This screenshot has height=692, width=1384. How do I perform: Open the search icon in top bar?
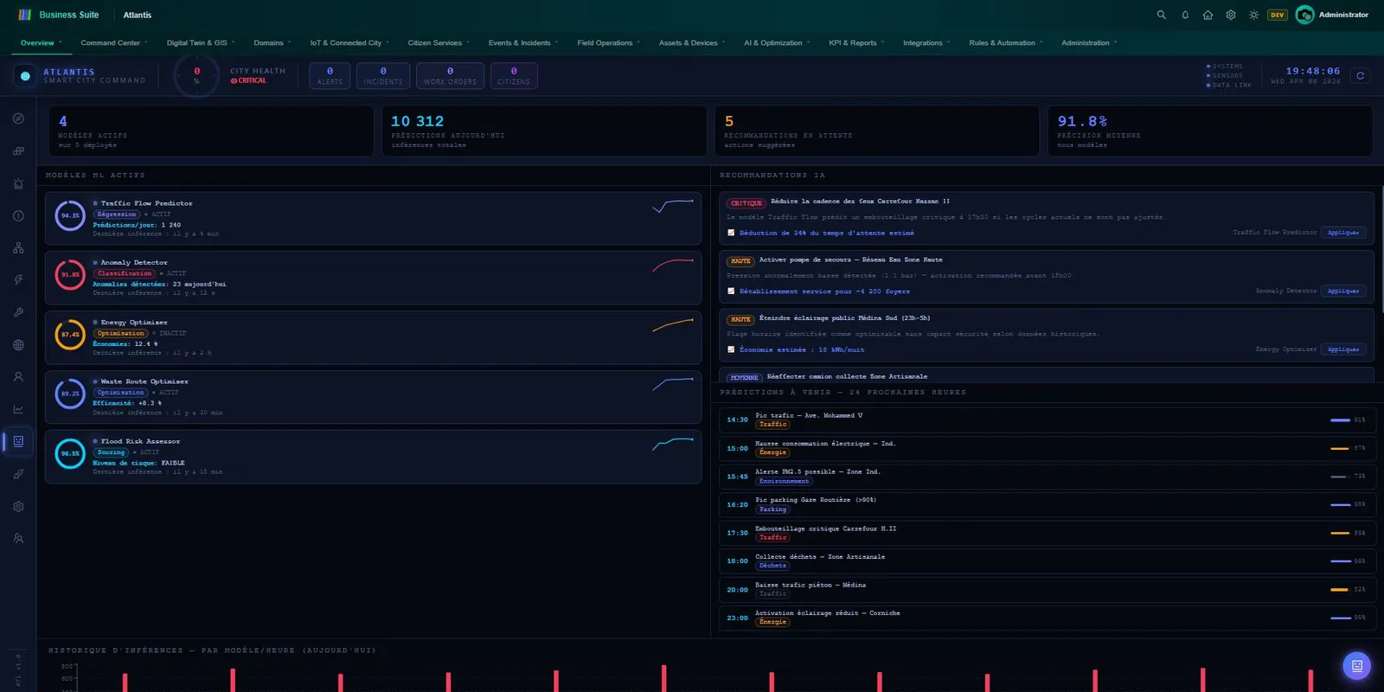(x=1162, y=15)
